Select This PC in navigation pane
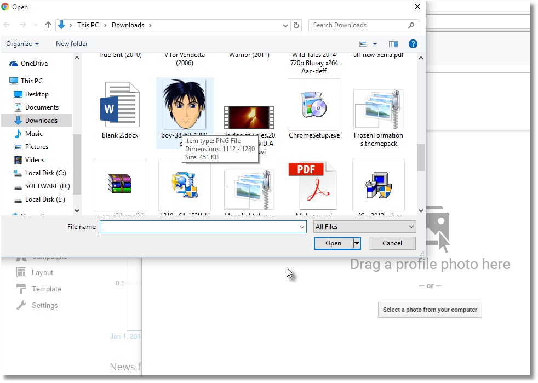 click(32, 81)
